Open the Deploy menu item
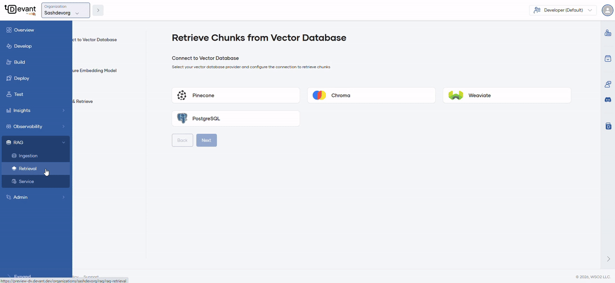Image resolution: width=615 pixels, height=283 pixels. coord(22,78)
